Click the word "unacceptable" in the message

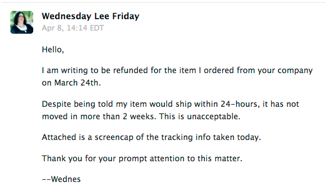click(x=213, y=117)
